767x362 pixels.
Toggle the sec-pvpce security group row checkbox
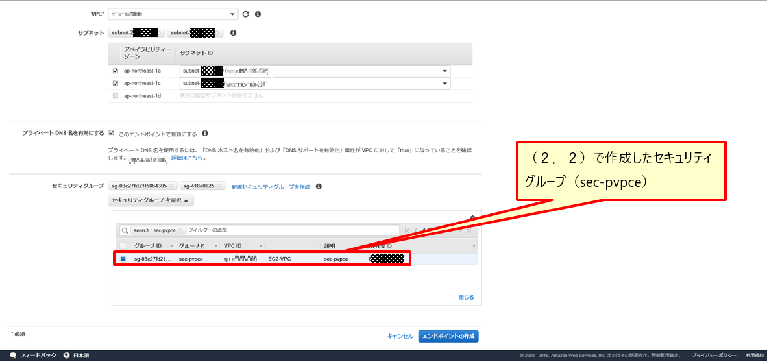coord(123,259)
